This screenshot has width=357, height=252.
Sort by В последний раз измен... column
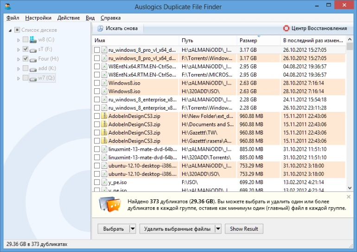pyautogui.click(x=313, y=40)
